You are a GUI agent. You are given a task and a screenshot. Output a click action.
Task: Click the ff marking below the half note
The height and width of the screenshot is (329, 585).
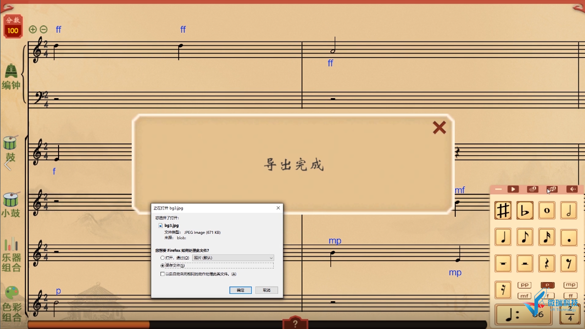click(x=330, y=63)
